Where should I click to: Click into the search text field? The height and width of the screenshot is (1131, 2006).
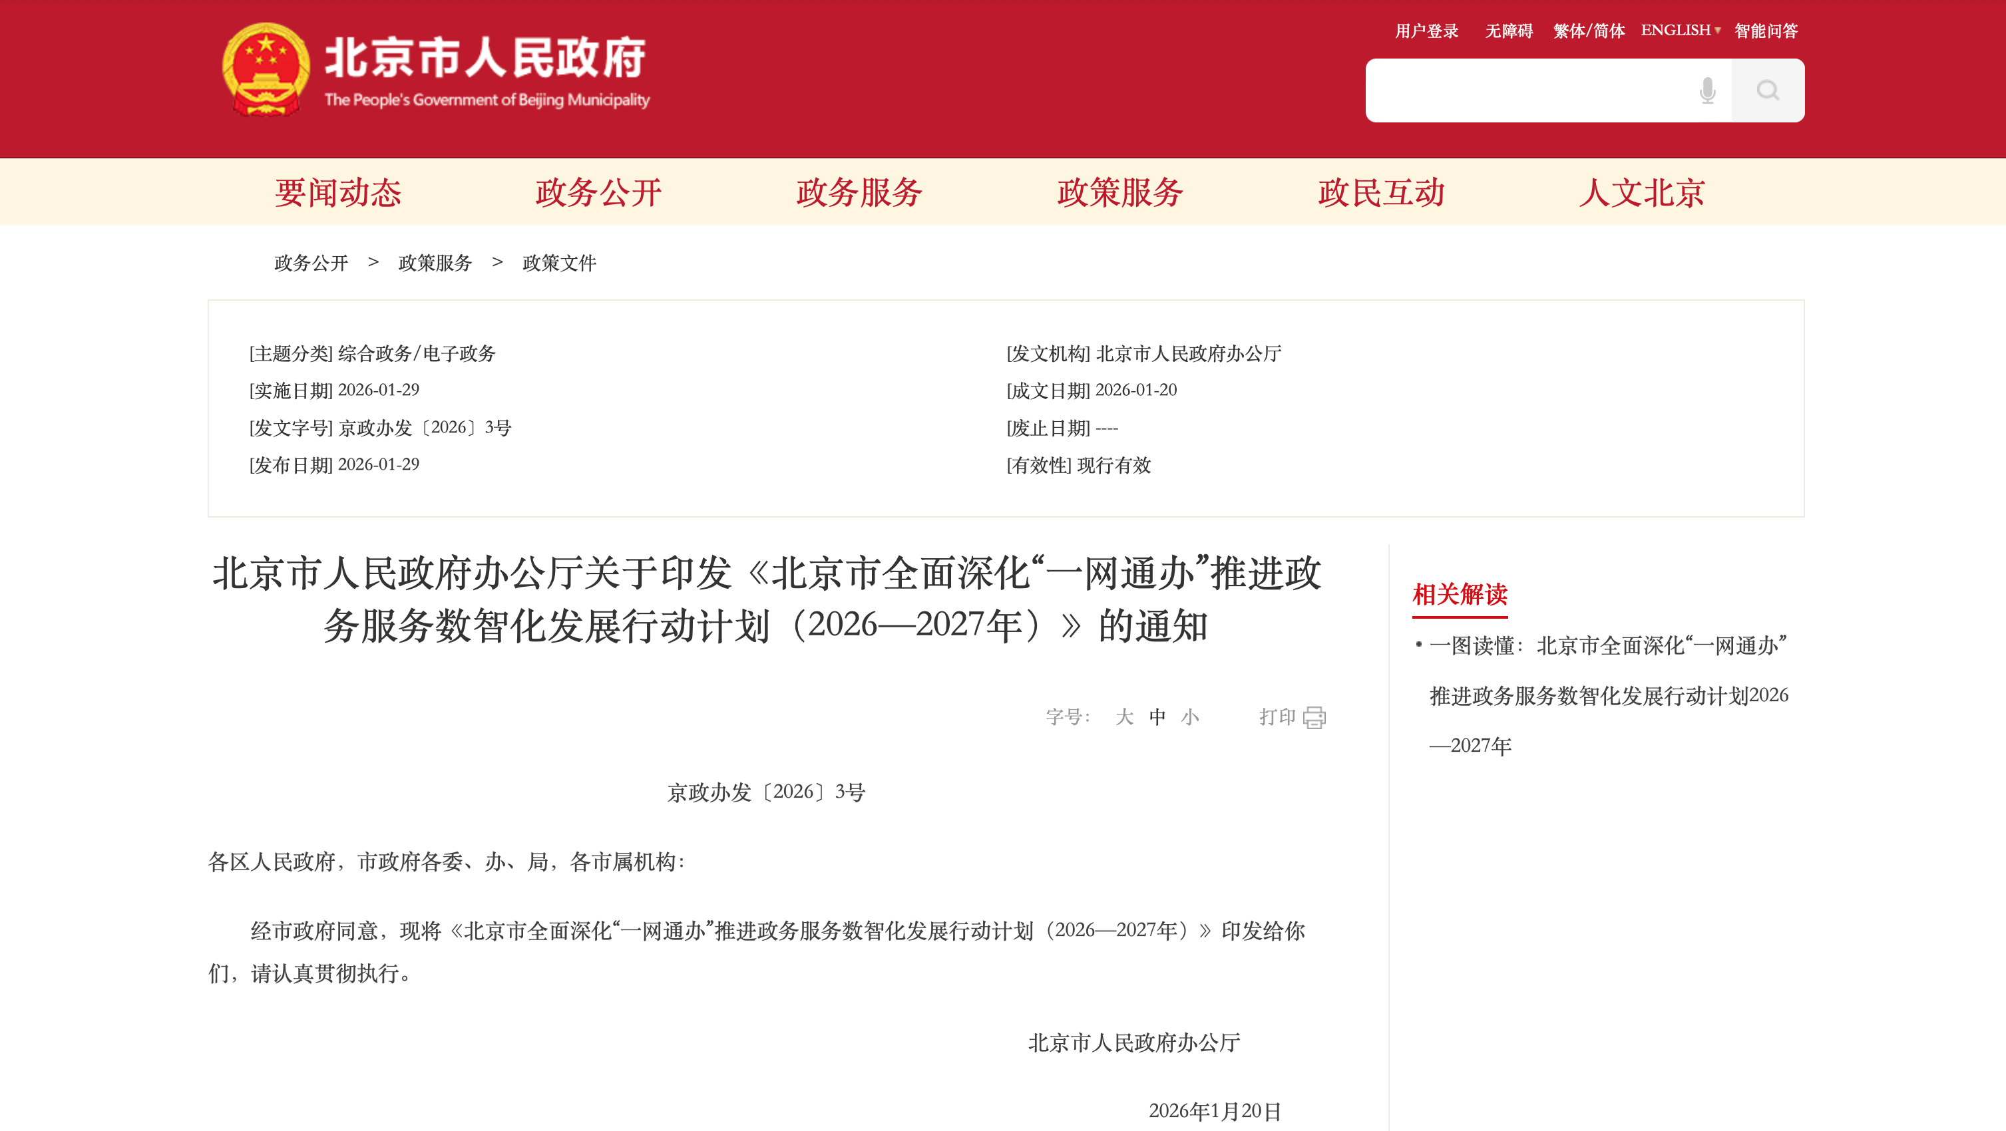tap(1526, 91)
